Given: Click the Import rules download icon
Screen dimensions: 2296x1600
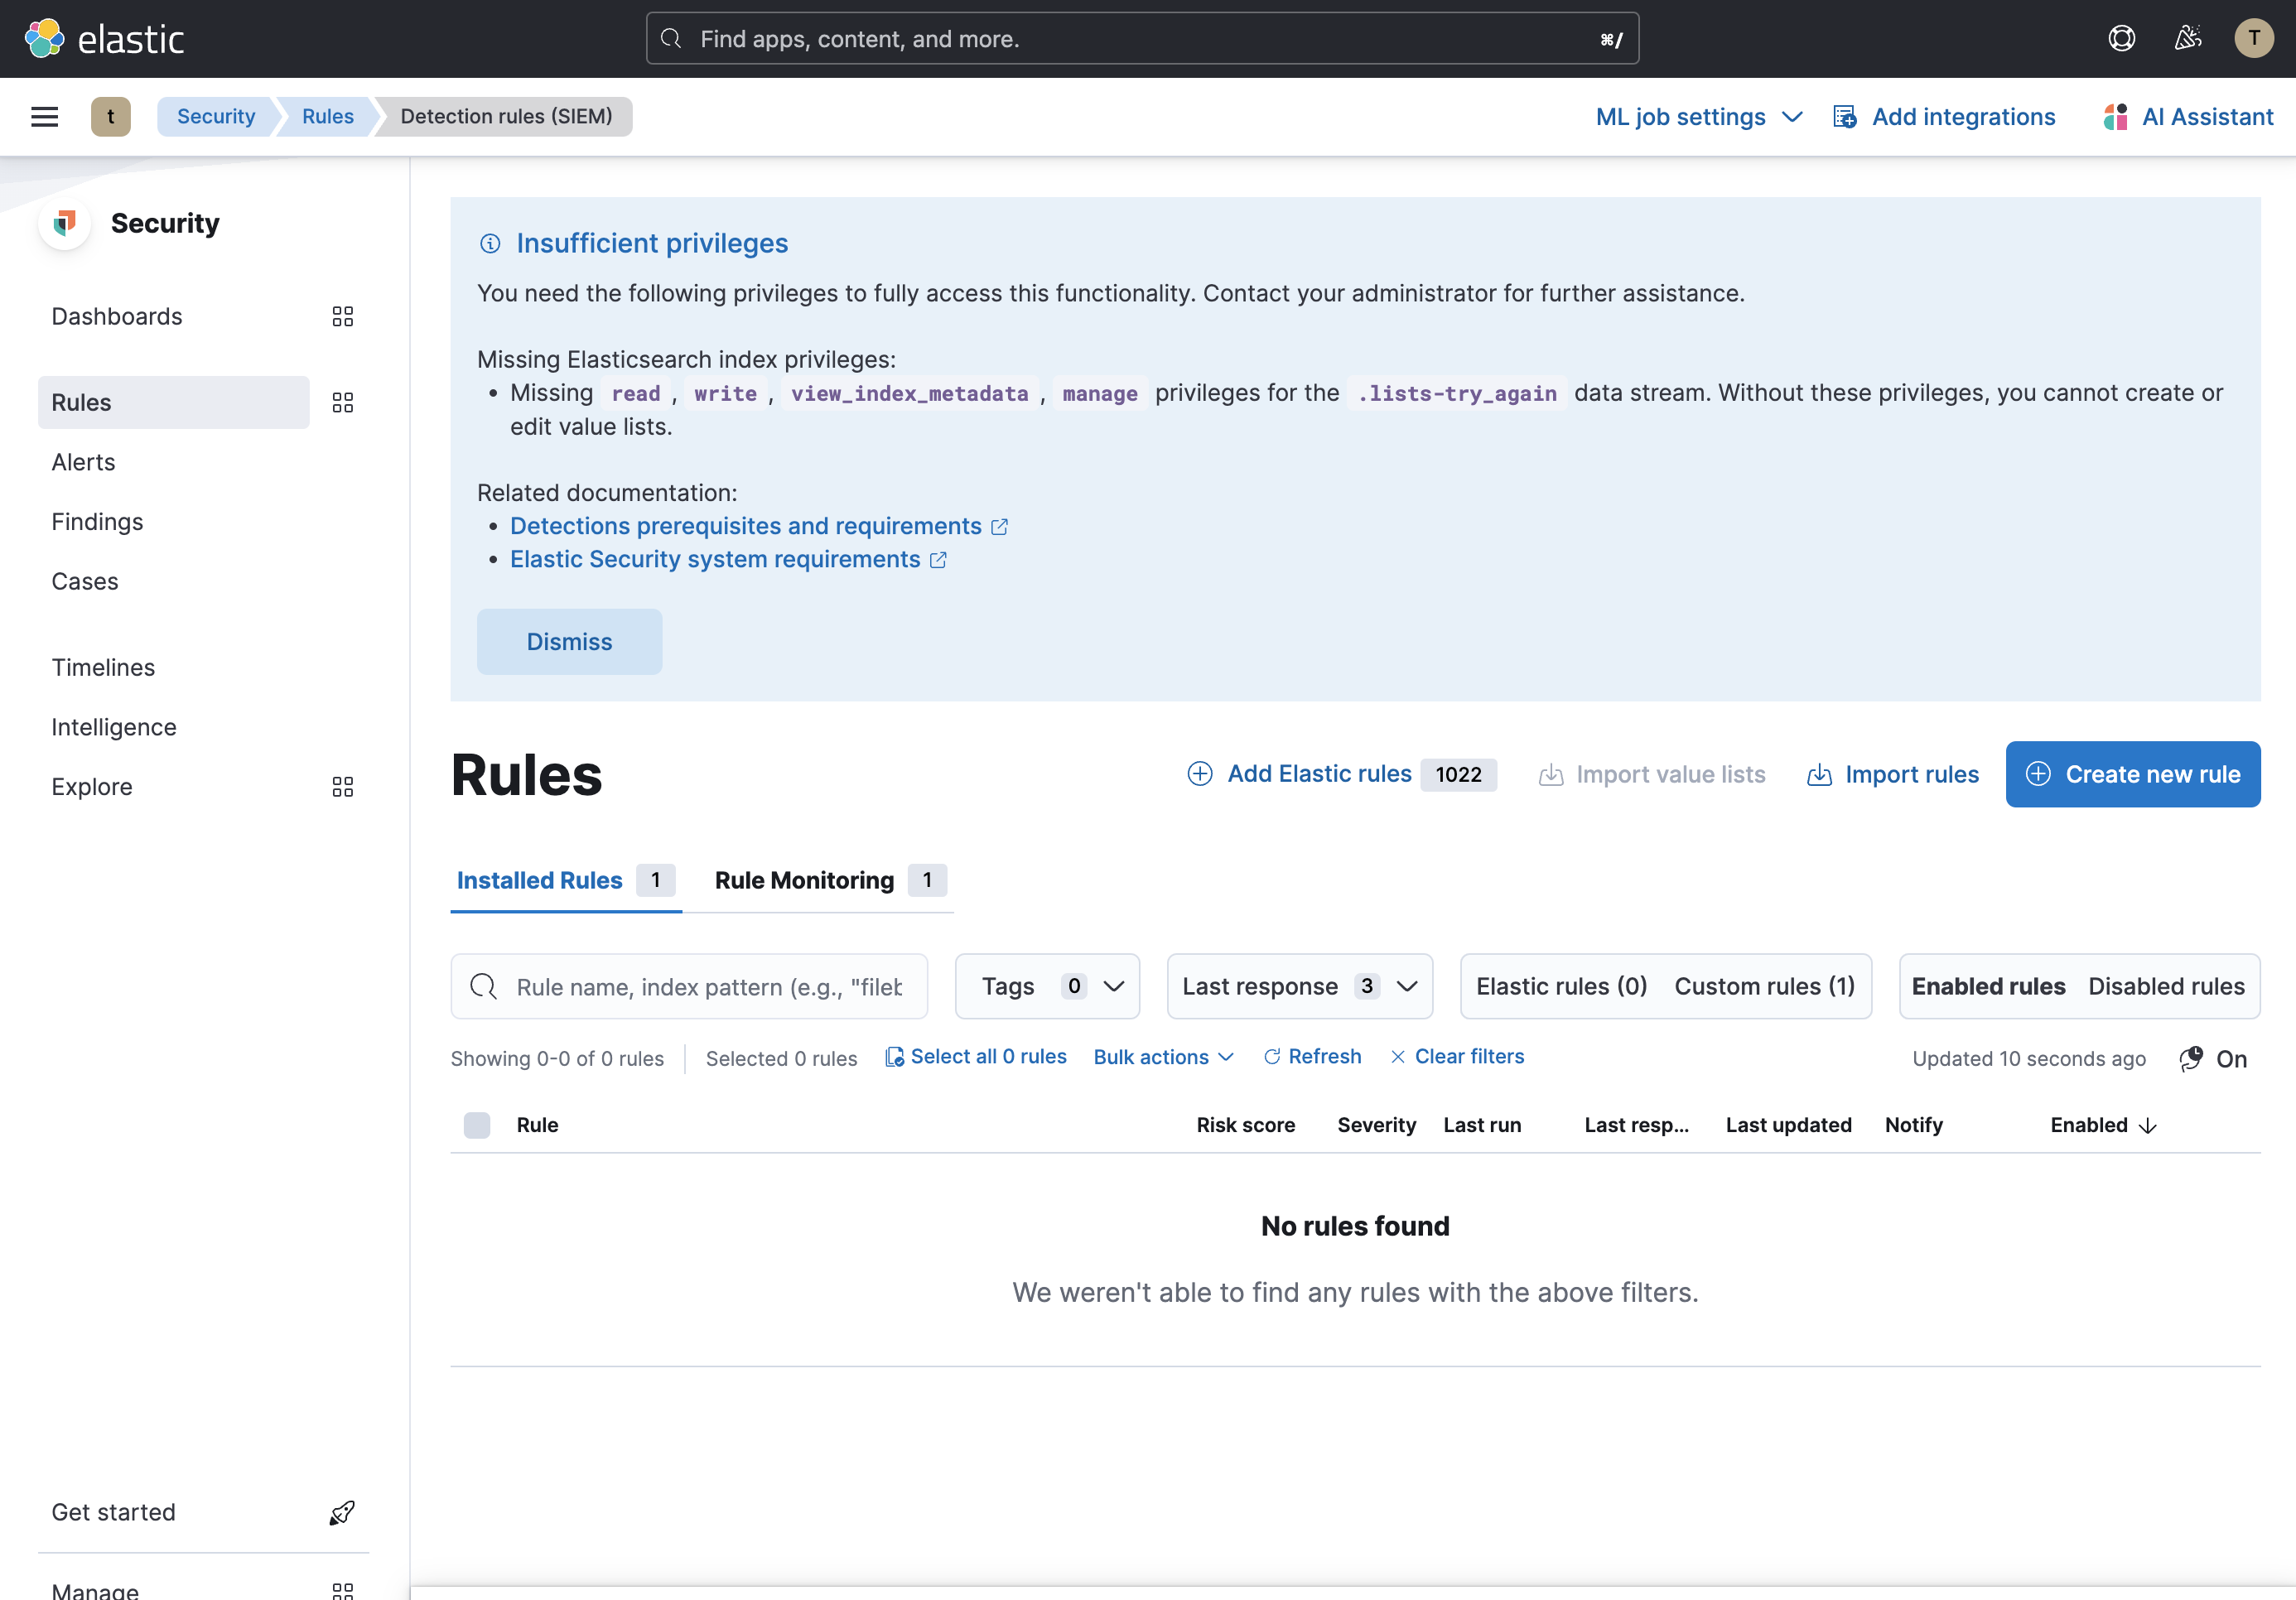Looking at the screenshot, I should (1820, 775).
